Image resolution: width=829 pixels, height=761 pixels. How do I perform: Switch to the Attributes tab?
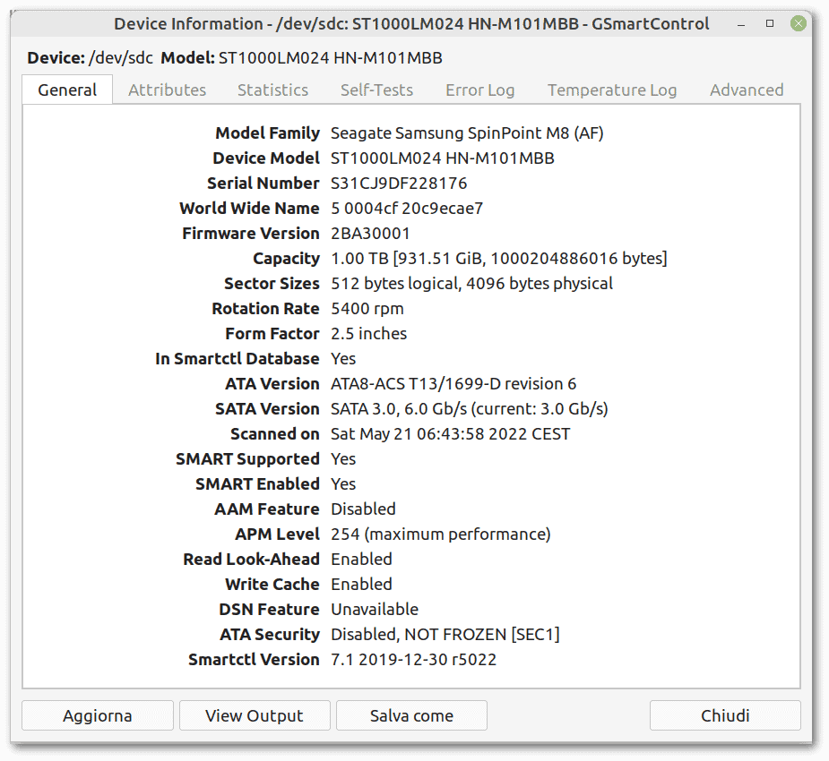click(x=167, y=90)
